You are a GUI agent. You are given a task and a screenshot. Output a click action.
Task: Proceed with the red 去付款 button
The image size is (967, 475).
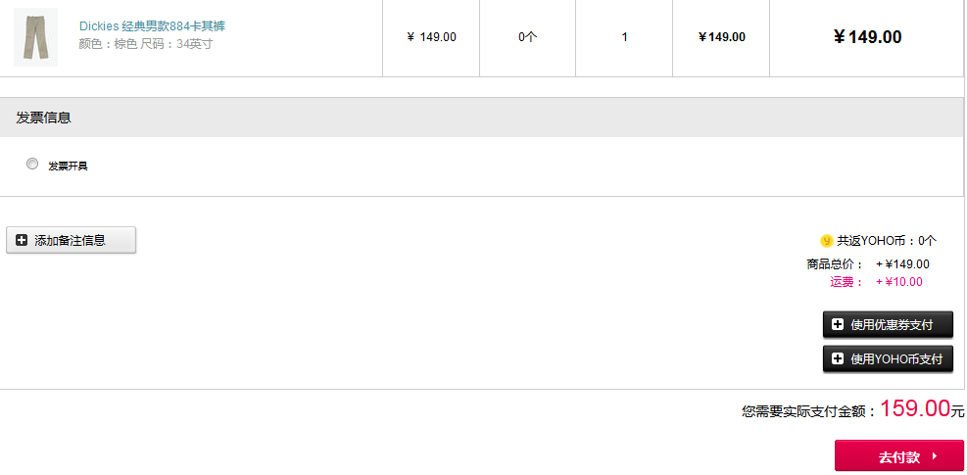click(899, 456)
